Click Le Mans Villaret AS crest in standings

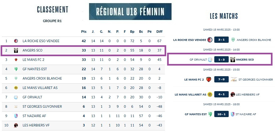click(x=16, y=88)
